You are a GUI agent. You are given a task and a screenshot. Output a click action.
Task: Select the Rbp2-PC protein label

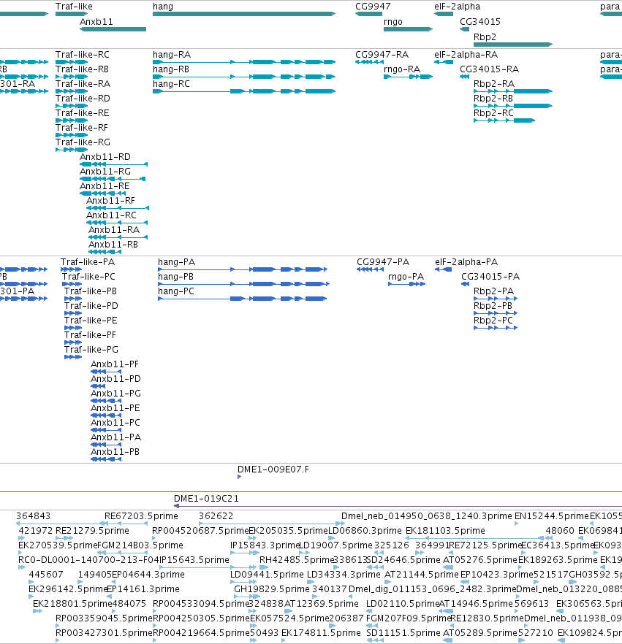tap(493, 321)
